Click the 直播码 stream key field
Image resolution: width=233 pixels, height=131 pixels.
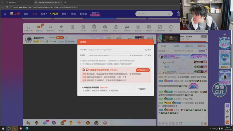pos(116,55)
